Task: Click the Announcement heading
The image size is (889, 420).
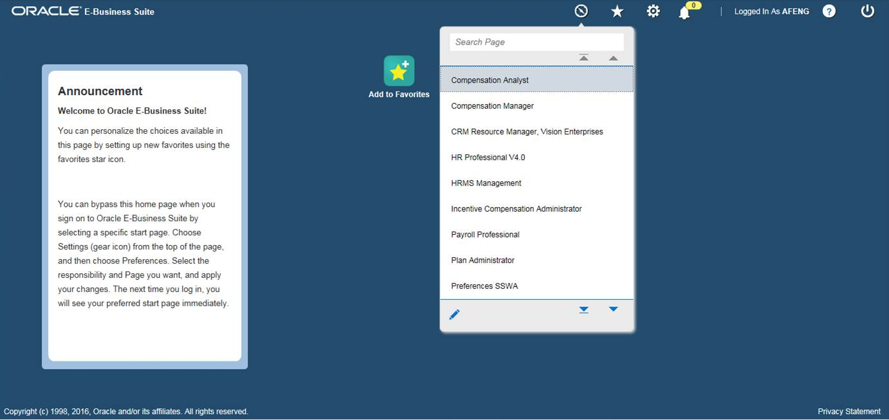Action: pyautogui.click(x=100, y=91)
